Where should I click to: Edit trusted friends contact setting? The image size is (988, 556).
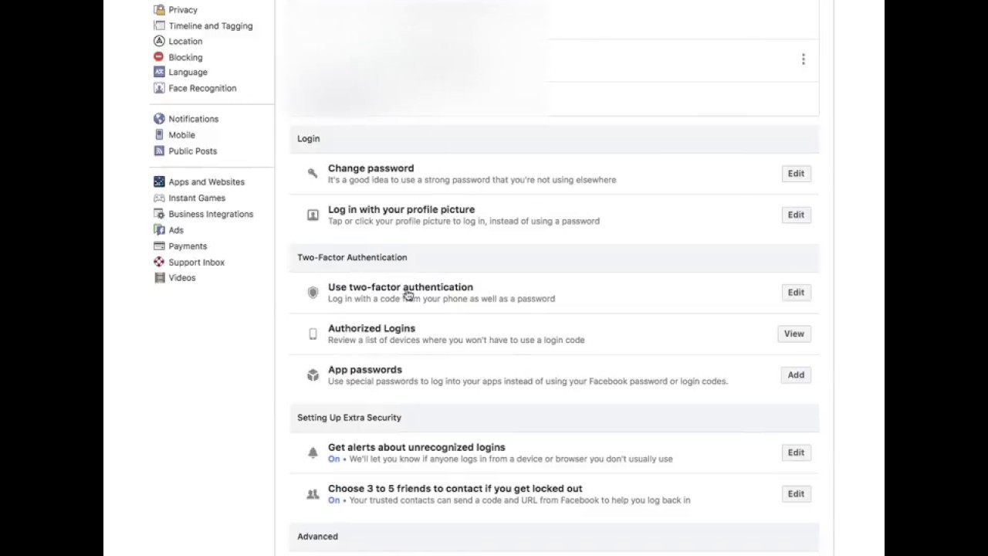coord(796,494)
